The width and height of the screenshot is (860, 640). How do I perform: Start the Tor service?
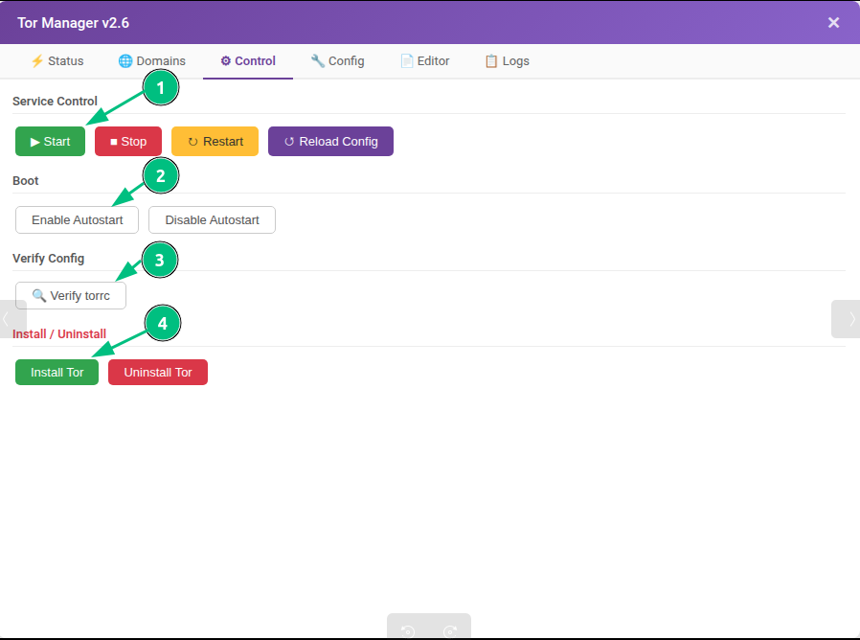tap(51, 142)
